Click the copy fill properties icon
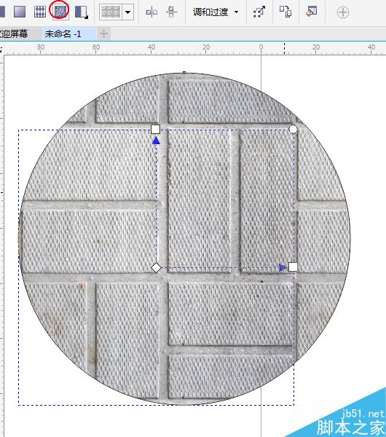The height and width of the screenshot is (437, 386). click(285, 12)
